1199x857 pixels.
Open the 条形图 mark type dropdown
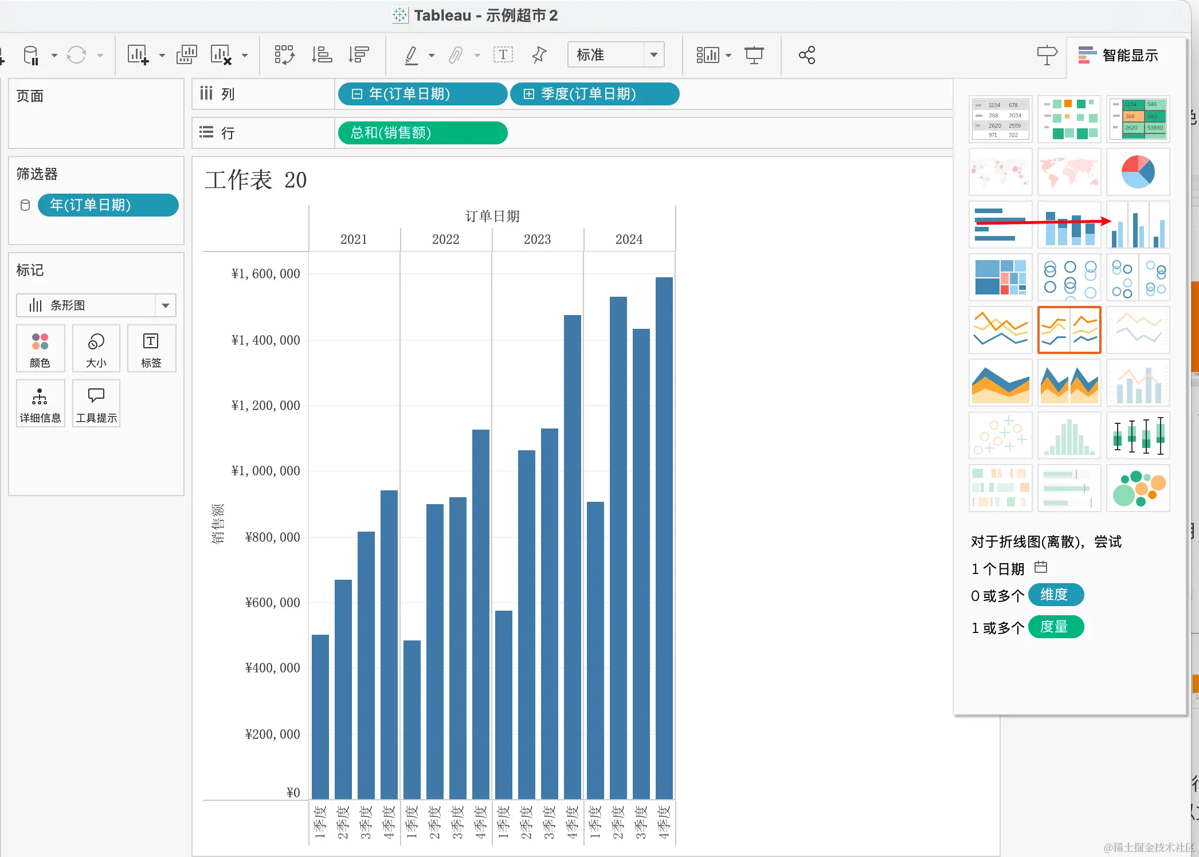coord(165,305)
